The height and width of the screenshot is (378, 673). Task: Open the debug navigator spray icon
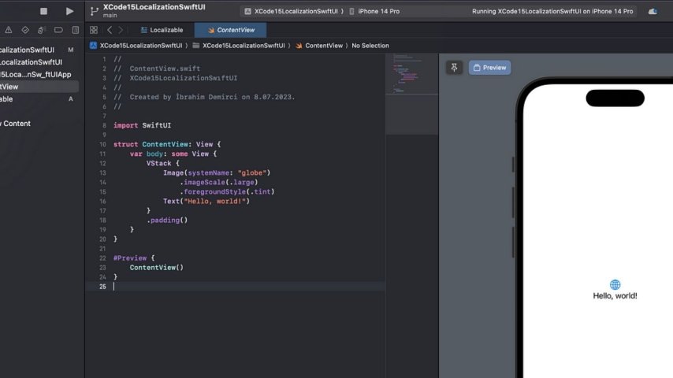click(41, 30)
